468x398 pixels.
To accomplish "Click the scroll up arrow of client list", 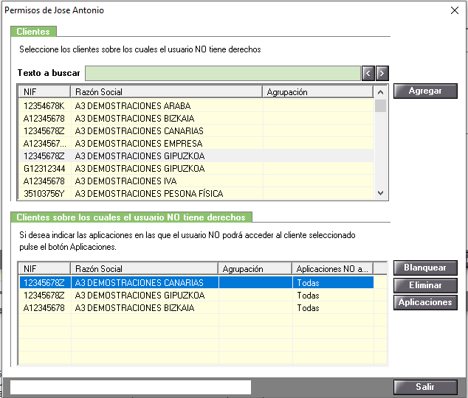I will (380, 92).
